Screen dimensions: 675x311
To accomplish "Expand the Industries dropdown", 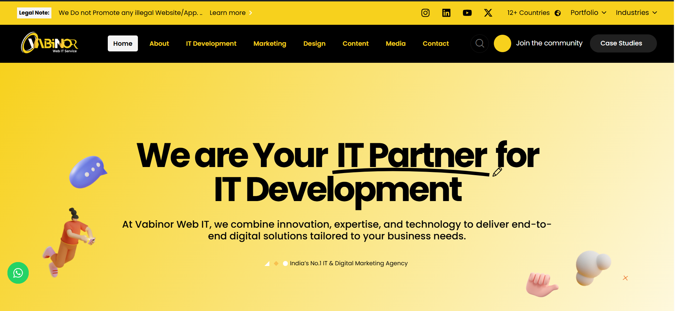I will click(636, 13).
